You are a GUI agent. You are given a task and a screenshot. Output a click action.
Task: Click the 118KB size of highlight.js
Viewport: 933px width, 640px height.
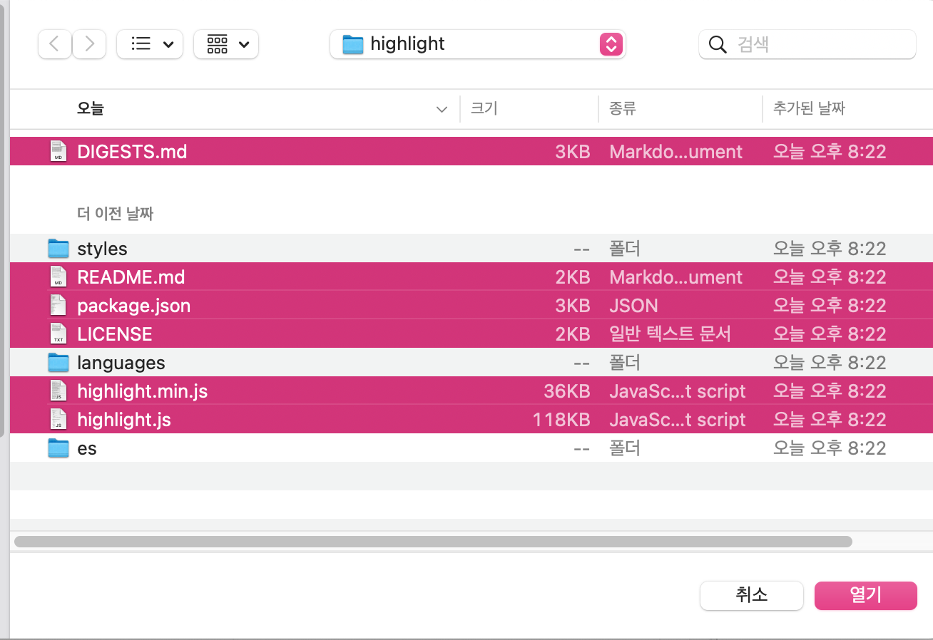(561, 420)
